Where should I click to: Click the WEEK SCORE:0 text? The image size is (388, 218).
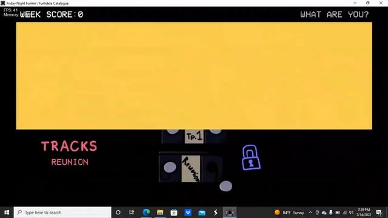click(x=52, y=15)
